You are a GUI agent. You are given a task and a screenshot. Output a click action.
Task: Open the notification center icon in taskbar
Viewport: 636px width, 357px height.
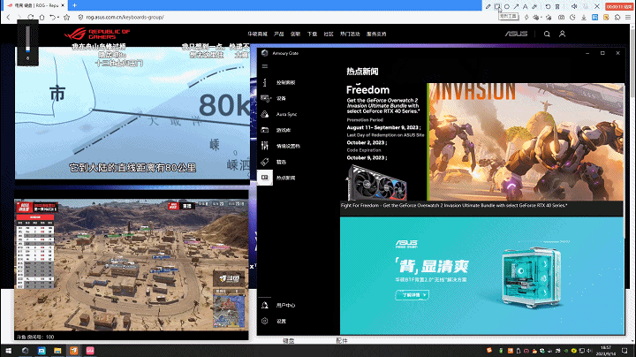[625, 351]
